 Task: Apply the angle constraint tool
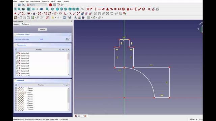coord(149,9)
